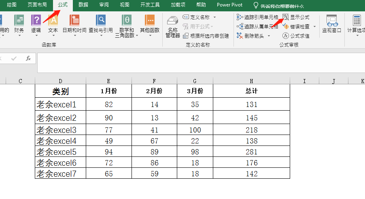Screen dimensions: 365x199
Task: Expand the 日期和时间 dropdown arrow
Action: click(x=75, y=35)
